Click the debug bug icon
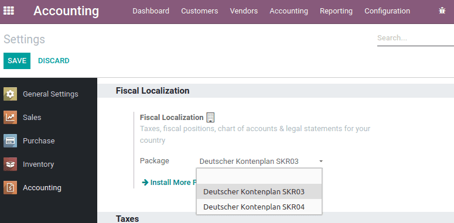The image size is (454, 223). click(x=442, y=11)
